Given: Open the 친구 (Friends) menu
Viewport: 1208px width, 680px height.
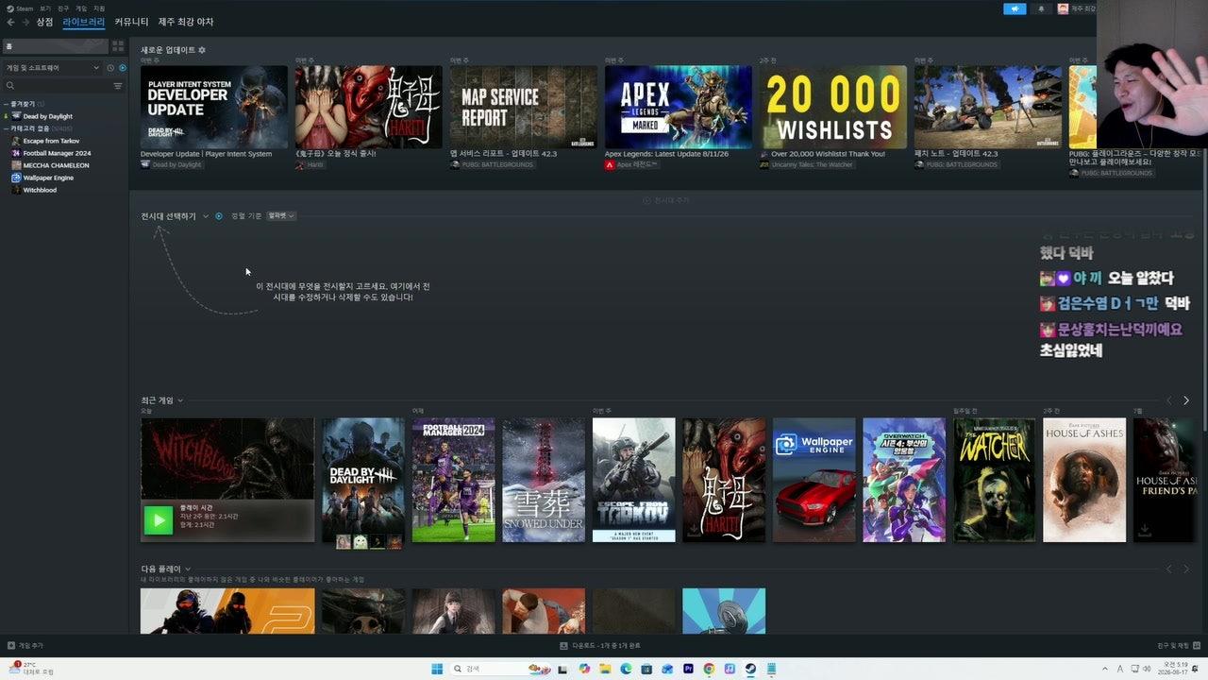Looking at the screenshot, I should point(63,8).
